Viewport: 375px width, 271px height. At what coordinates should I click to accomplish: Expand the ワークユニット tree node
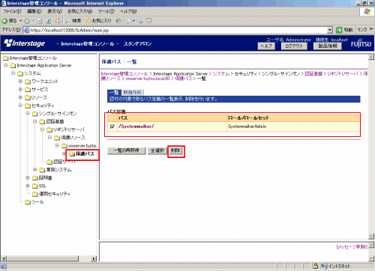(x=20, y=82)
